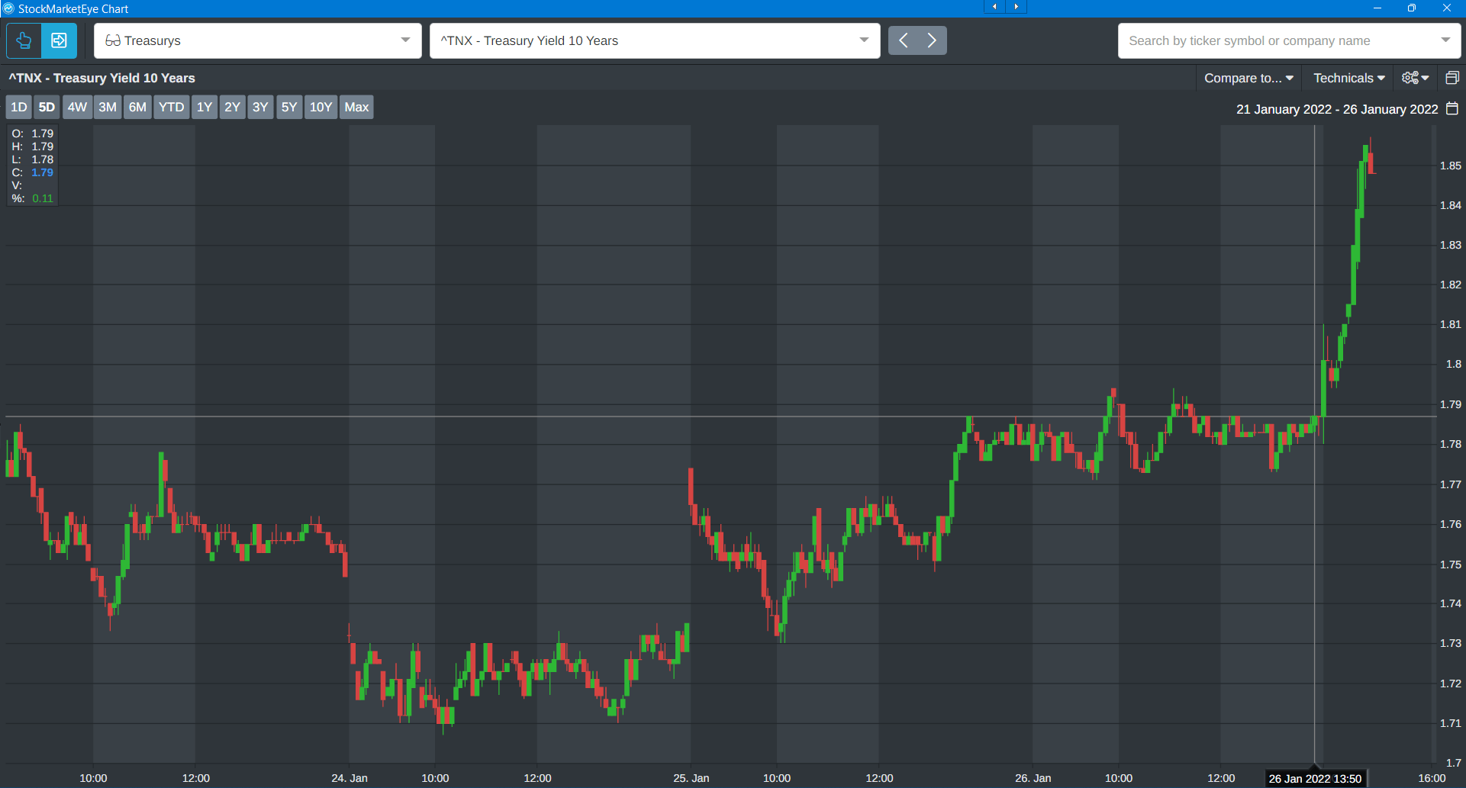Screen dimensions: 1466x788
Task: Click the 1.8 price axis label
Action: coord(1454,364)
